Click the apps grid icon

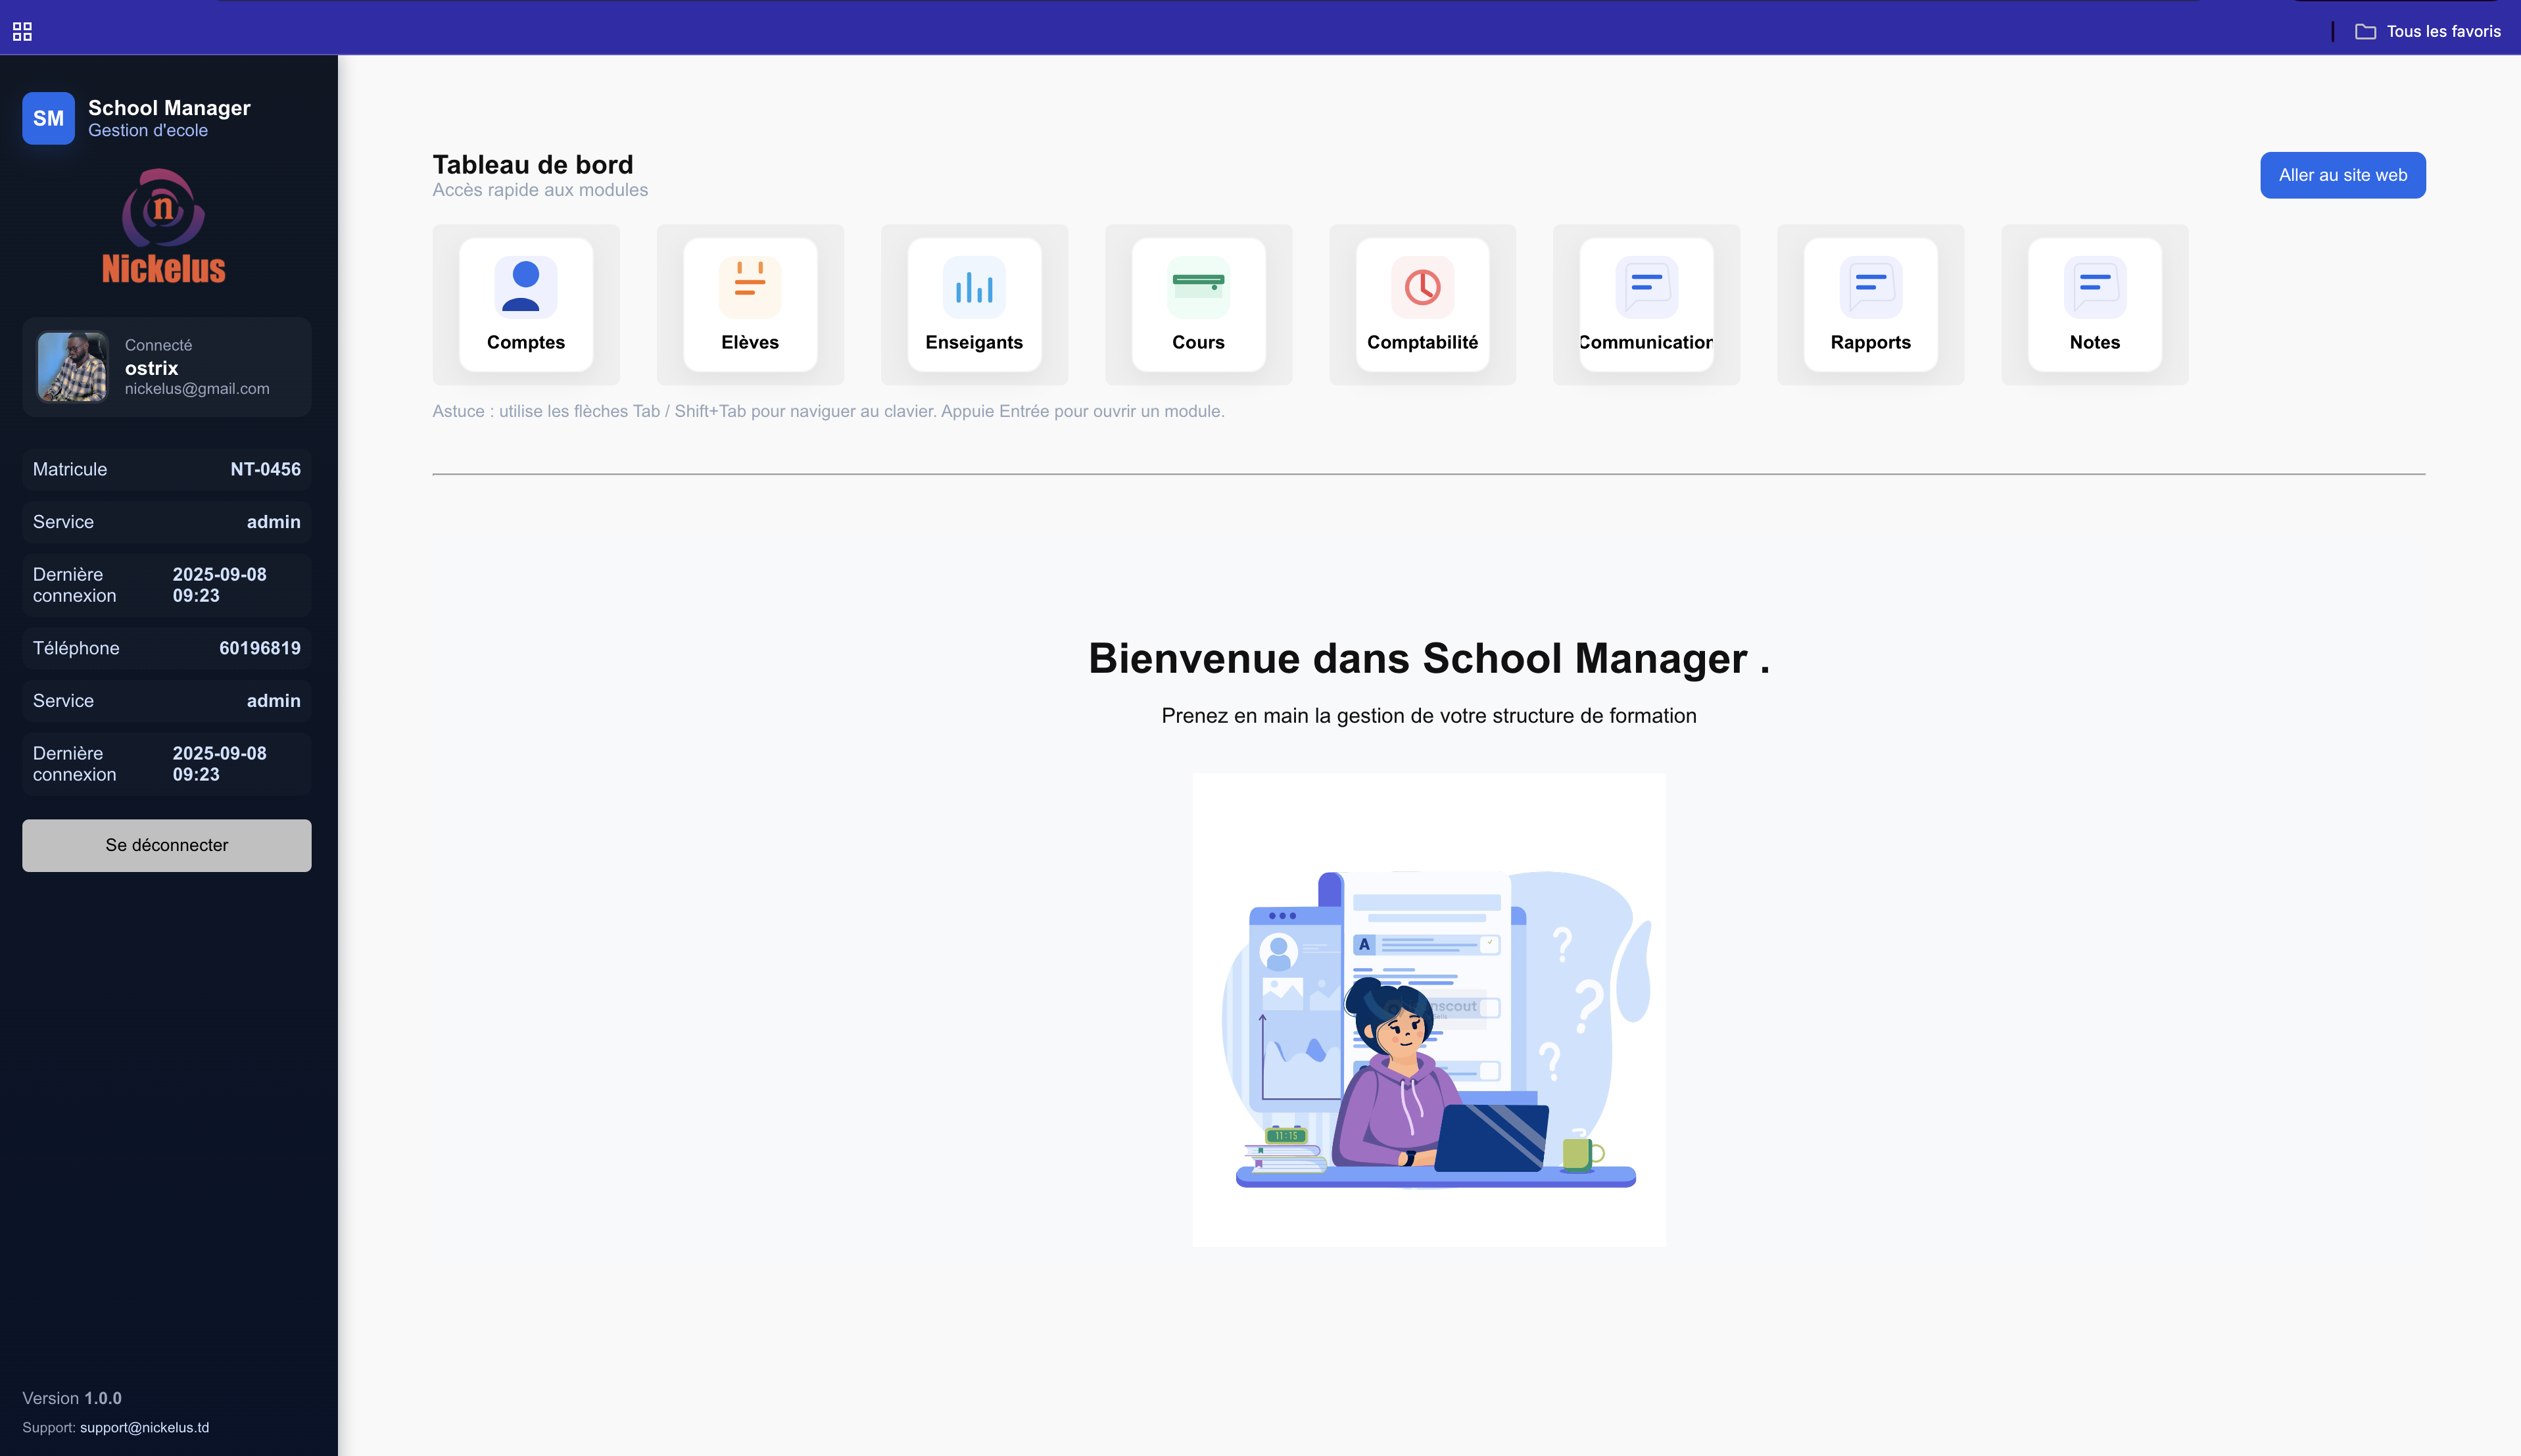(22, 32)
